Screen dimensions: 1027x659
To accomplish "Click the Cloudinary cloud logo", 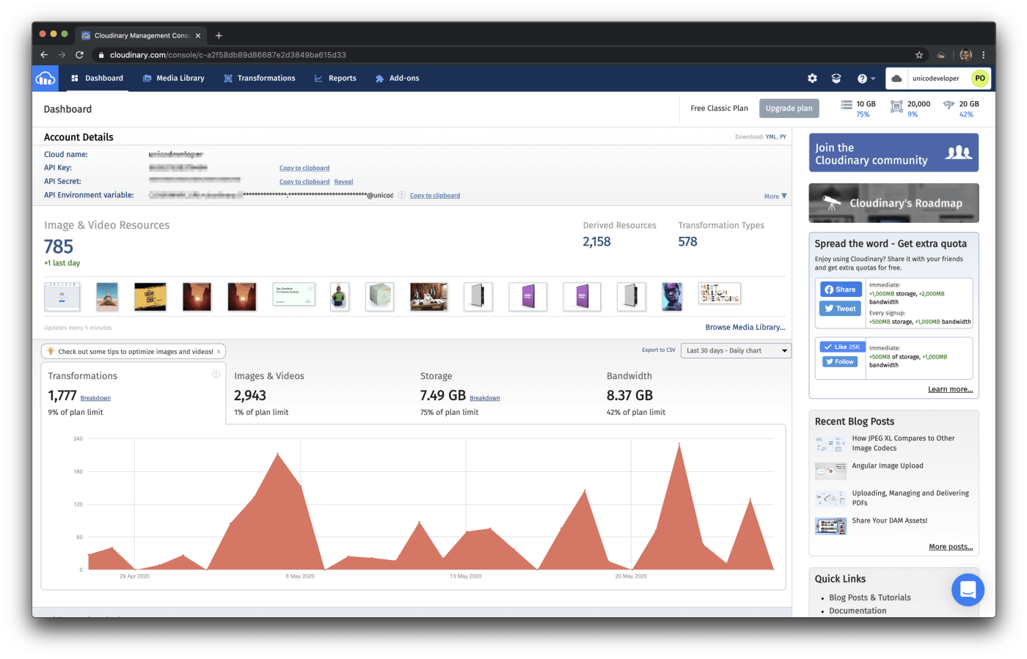I will point(45,78).
